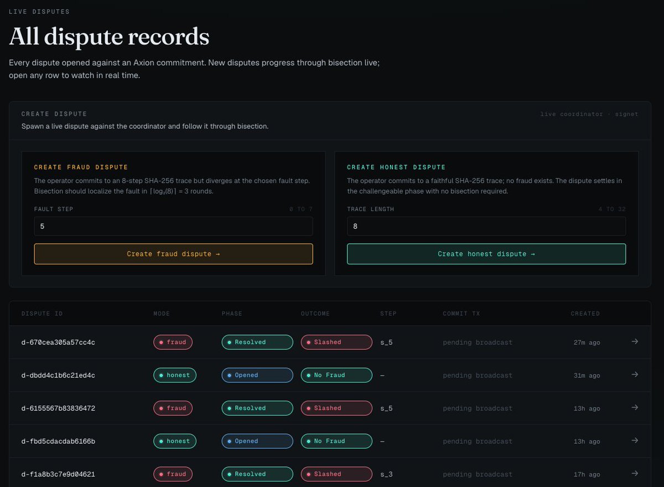Click Slashed outcome badge in d-6155567b83836472 row
This screenshot has width=664, height=487.
[336, 408]
